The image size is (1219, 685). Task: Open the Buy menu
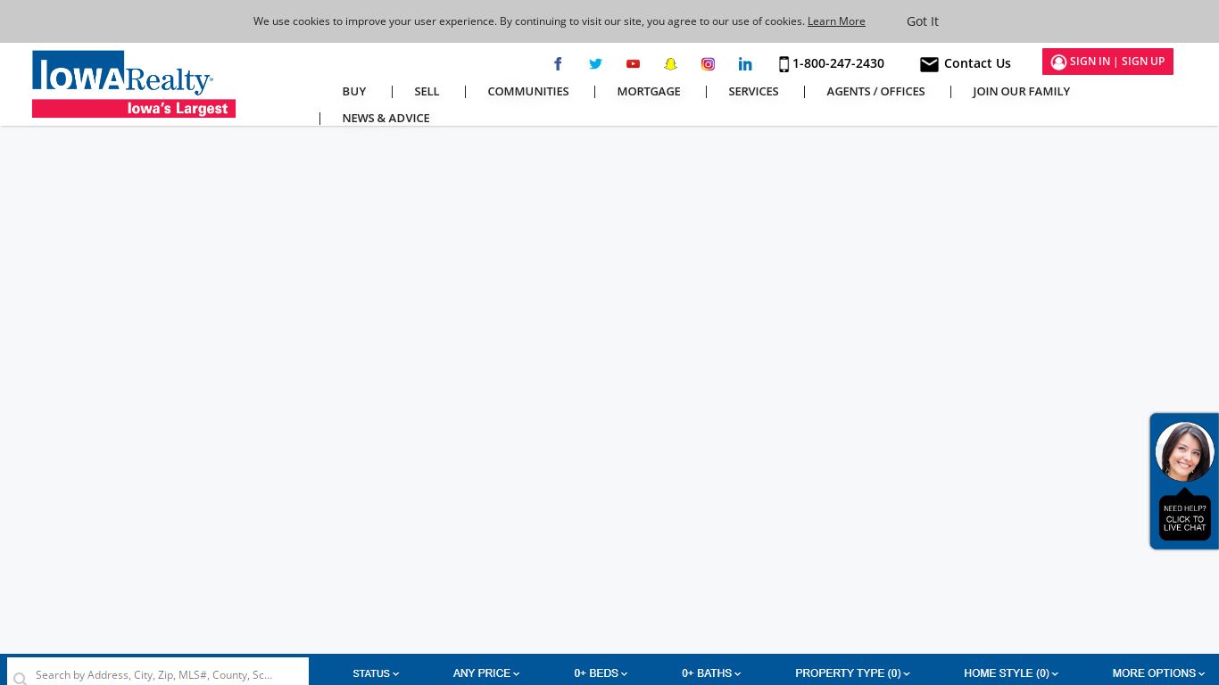(x=354, y=91)
